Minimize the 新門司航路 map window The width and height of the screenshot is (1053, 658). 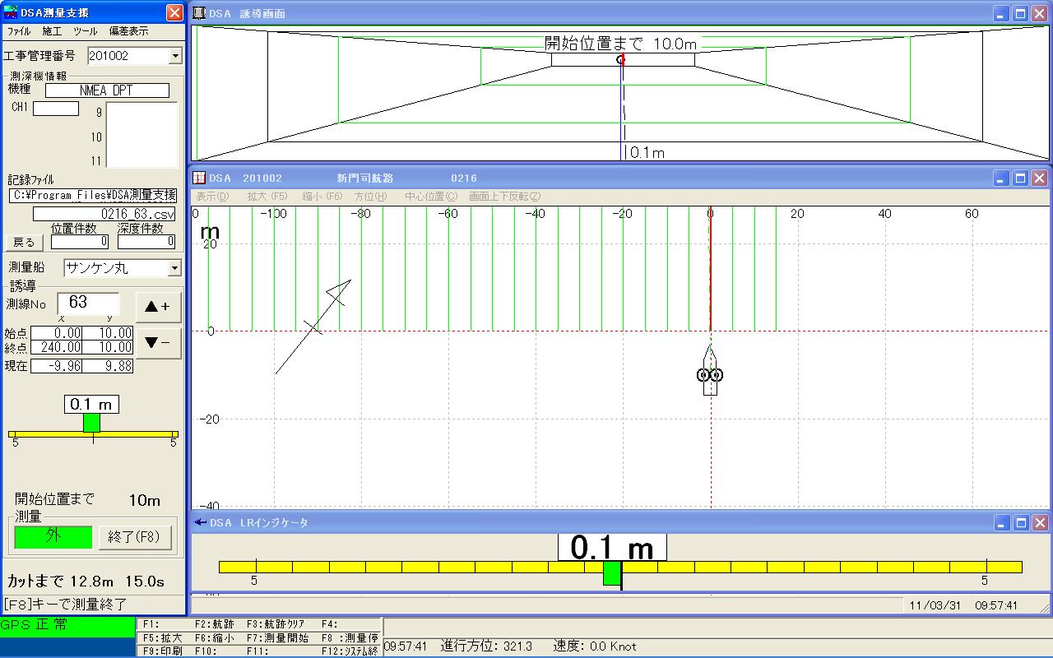pyautogui.click(x=1002, y=178)
